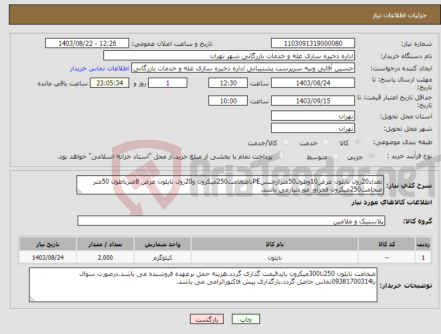Click the announcement date field 1403/08/22 - 12:26
This screenshot has height=334, width=441.
coord(87,44)
